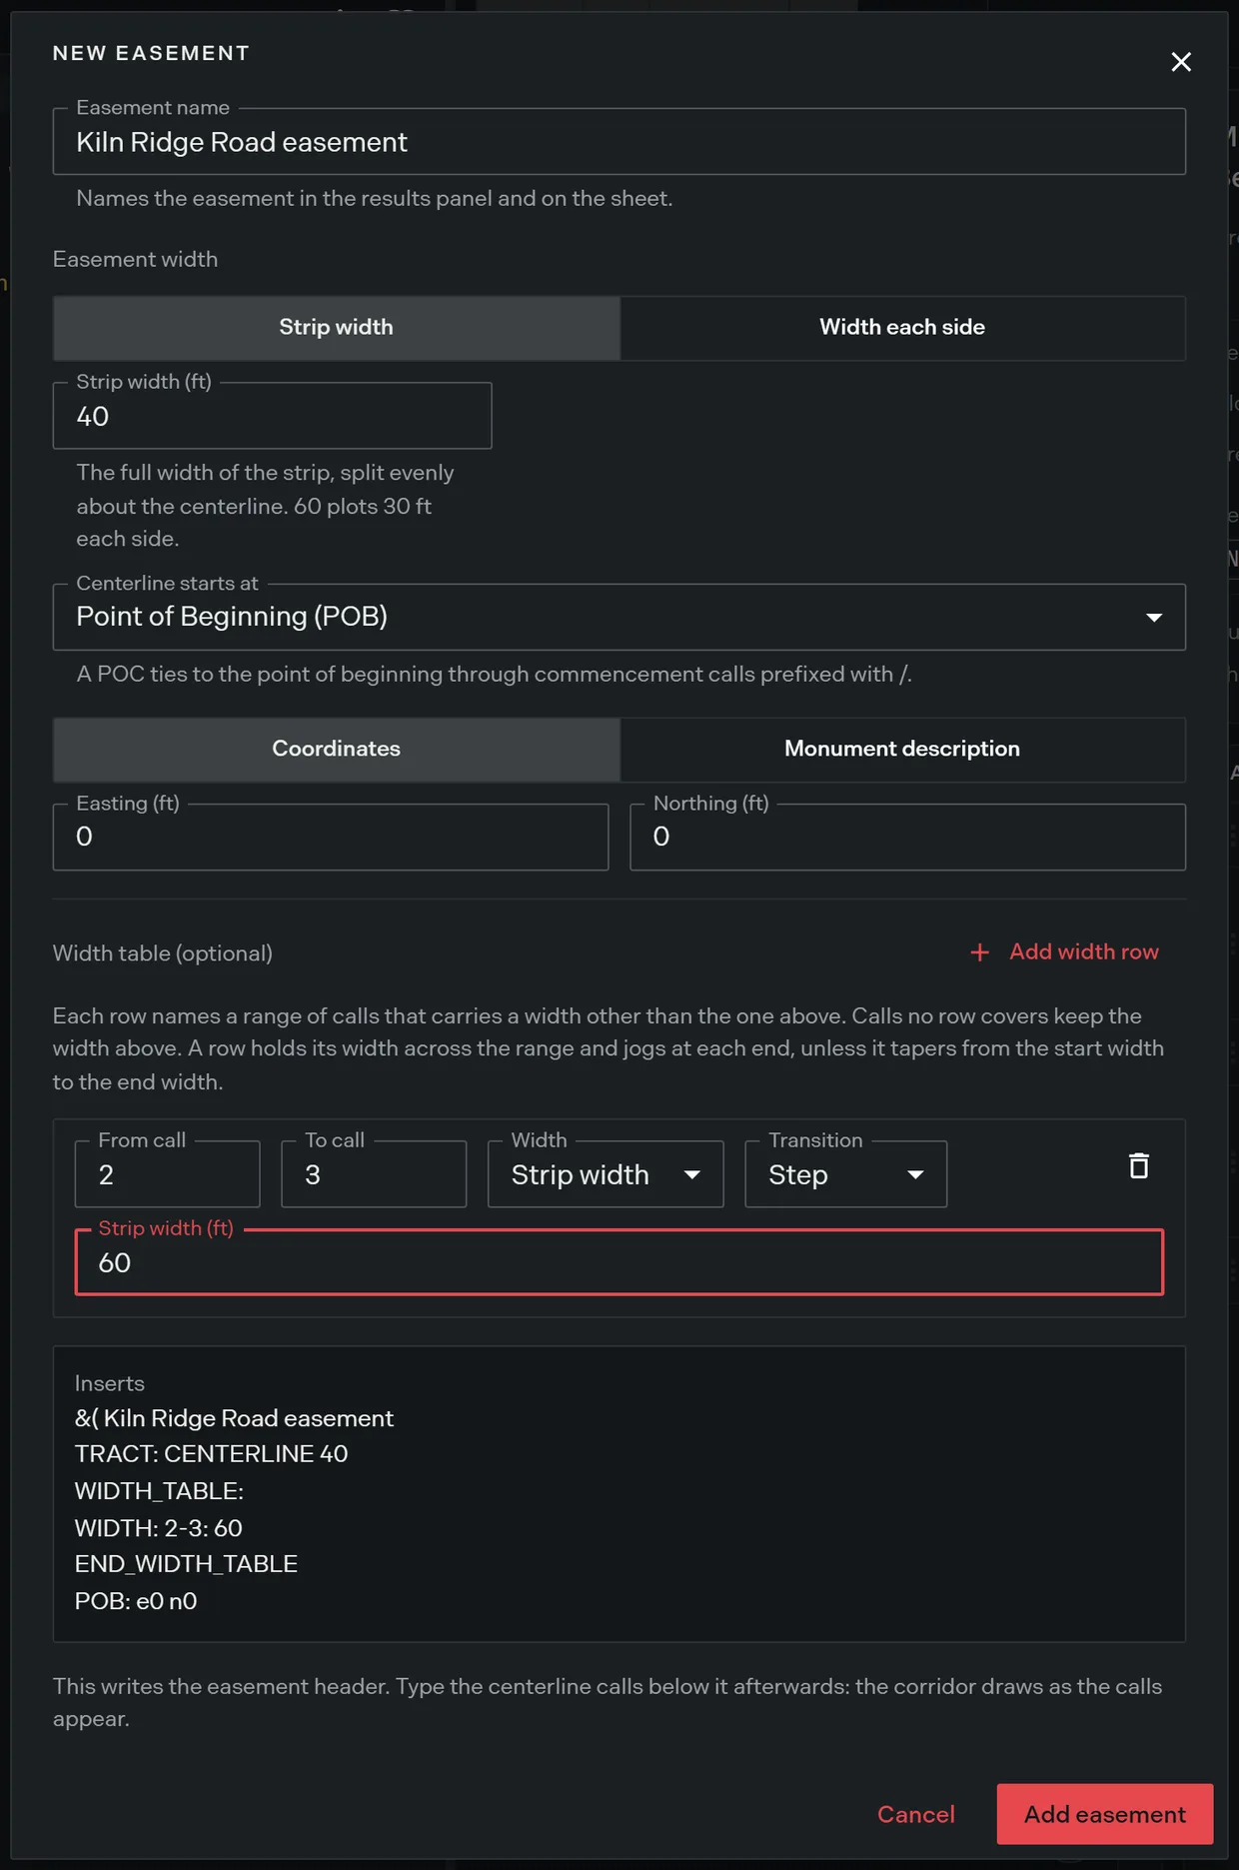Click the plus icon beside Add width row
The image size is (1239, 1870).
coord(979,952)
